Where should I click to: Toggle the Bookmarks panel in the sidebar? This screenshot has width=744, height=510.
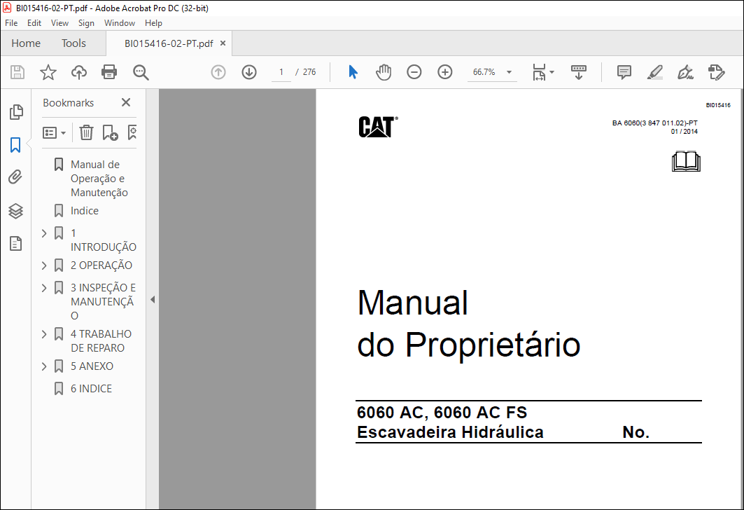15,145
